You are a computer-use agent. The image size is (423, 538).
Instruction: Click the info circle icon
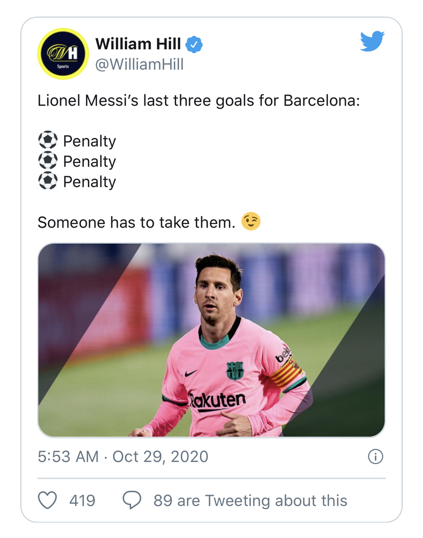(x=375, y=457)
